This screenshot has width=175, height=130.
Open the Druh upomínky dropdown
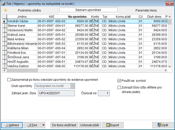pyautogui.click(x=73, y=86)
